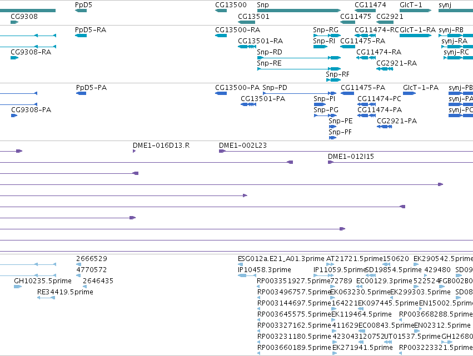The image size is (473, 356).
Task: Select the PpD5-PA protein label
Action: [x=91, y=88]
